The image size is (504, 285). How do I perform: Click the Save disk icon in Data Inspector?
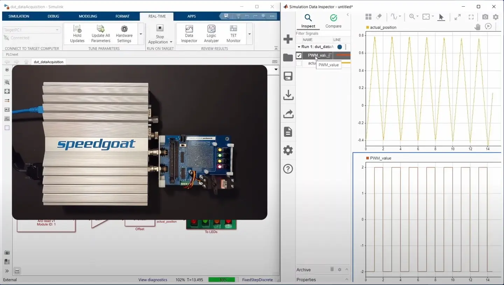tap(288, 76)
